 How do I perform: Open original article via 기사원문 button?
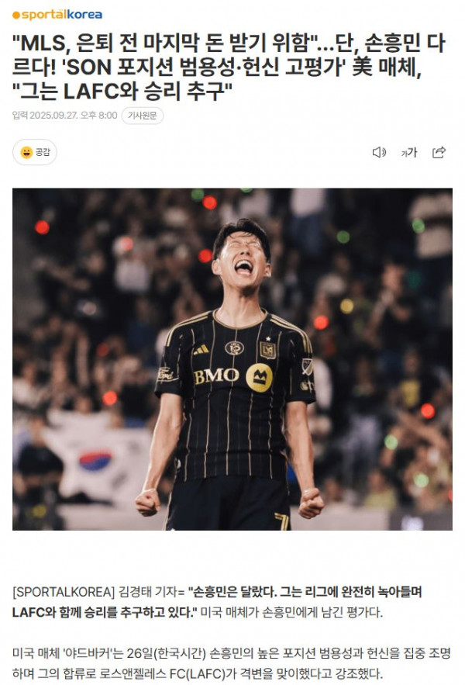coord(143,116)
